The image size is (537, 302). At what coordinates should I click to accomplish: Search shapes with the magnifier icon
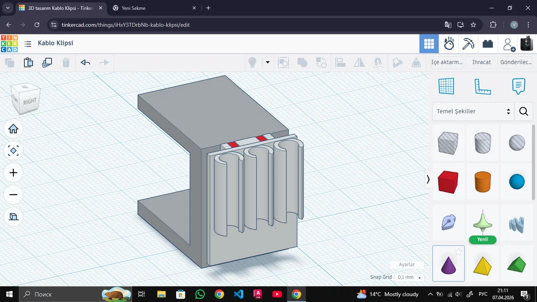[x=523, y=112]
